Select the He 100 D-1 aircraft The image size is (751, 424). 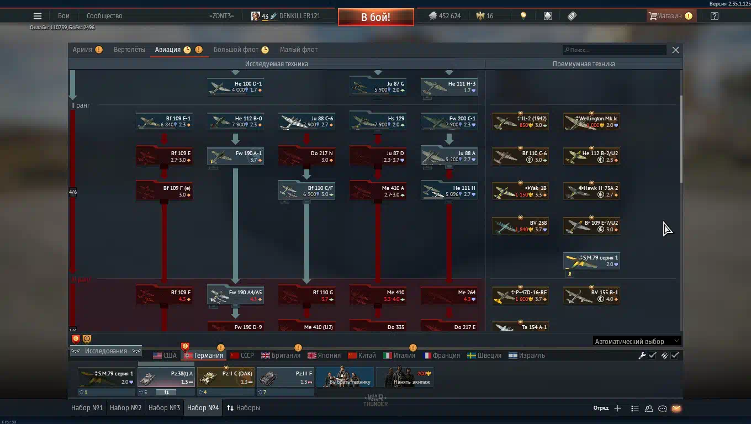pos(235,87)
